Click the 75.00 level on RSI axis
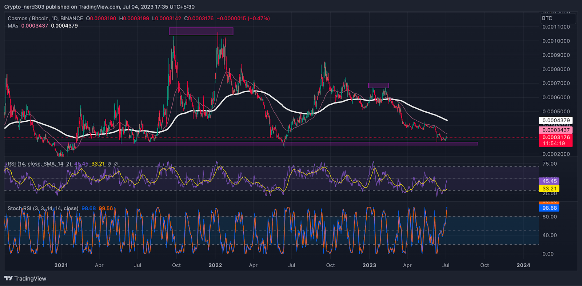Image resolution: width=582 pixels, height=286 pixels. click(x=550, y=164)
